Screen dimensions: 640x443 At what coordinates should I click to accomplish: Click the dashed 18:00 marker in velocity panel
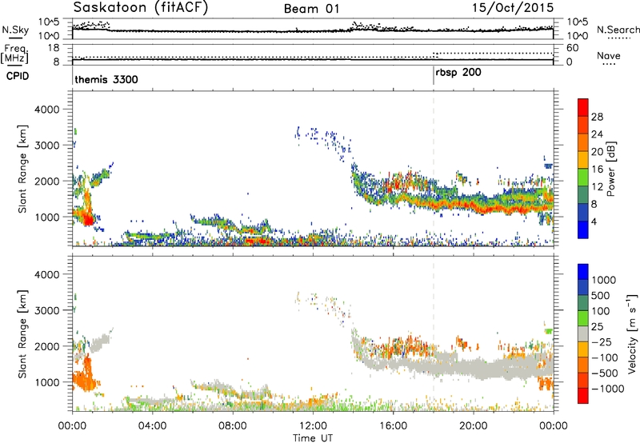pyautogui.click(x=434, y=333)
